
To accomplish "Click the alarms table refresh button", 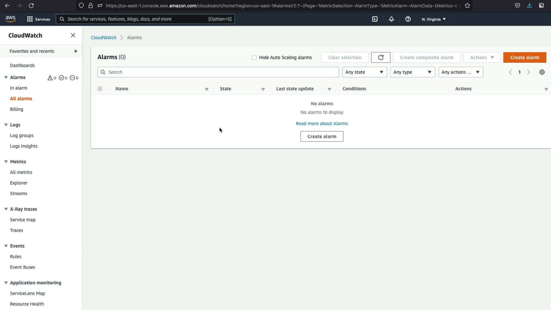I will [381, 57].
